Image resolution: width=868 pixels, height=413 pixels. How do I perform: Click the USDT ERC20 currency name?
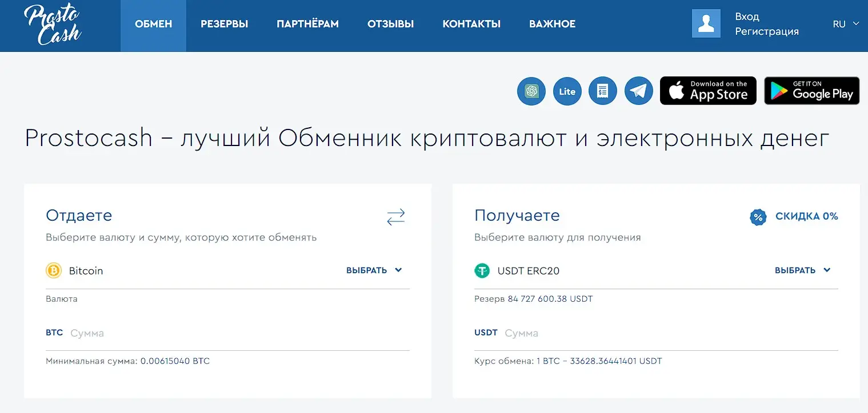(529, 271)
